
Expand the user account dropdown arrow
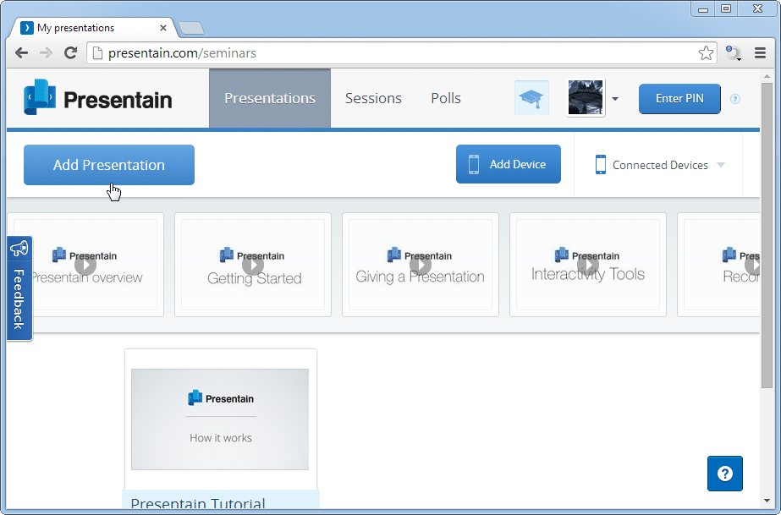pyautogui.click(x=615, y=99)
